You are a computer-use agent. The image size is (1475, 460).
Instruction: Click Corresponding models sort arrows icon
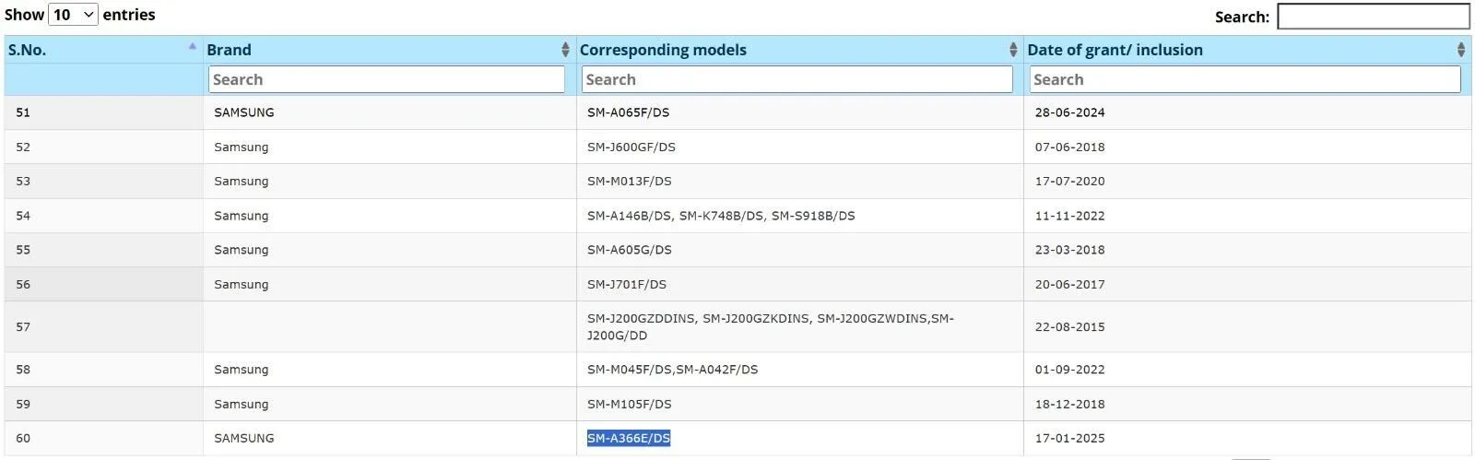1013,50
